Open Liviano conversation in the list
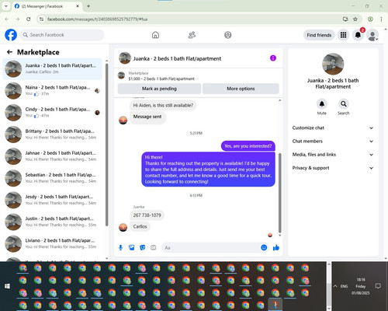The image size is (388, 311). pyautogui.click(x=53, y=244)
